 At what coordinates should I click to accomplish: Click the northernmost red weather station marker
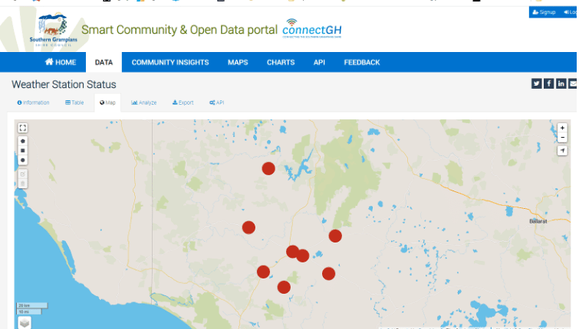(268, 168)
